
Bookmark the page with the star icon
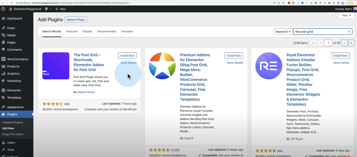pos(283,3)
